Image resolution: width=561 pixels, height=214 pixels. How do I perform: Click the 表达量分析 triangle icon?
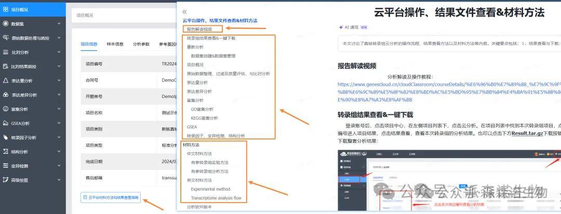click(6, 81)
